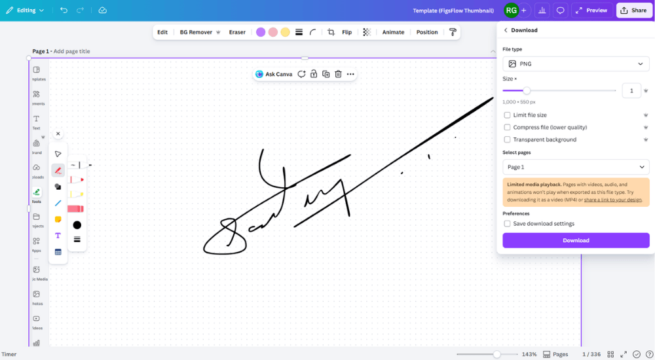655x360 pixels.
Task: Lock the selected element
Action: pos(313,74)
